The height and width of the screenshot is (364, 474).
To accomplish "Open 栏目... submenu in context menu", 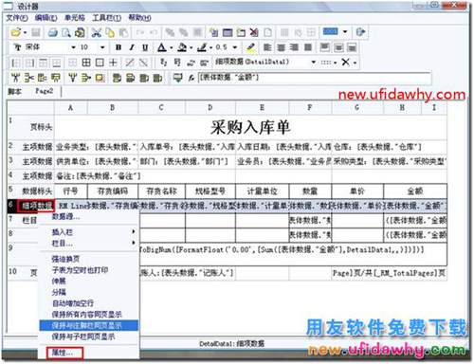I will tap(88, 244).
